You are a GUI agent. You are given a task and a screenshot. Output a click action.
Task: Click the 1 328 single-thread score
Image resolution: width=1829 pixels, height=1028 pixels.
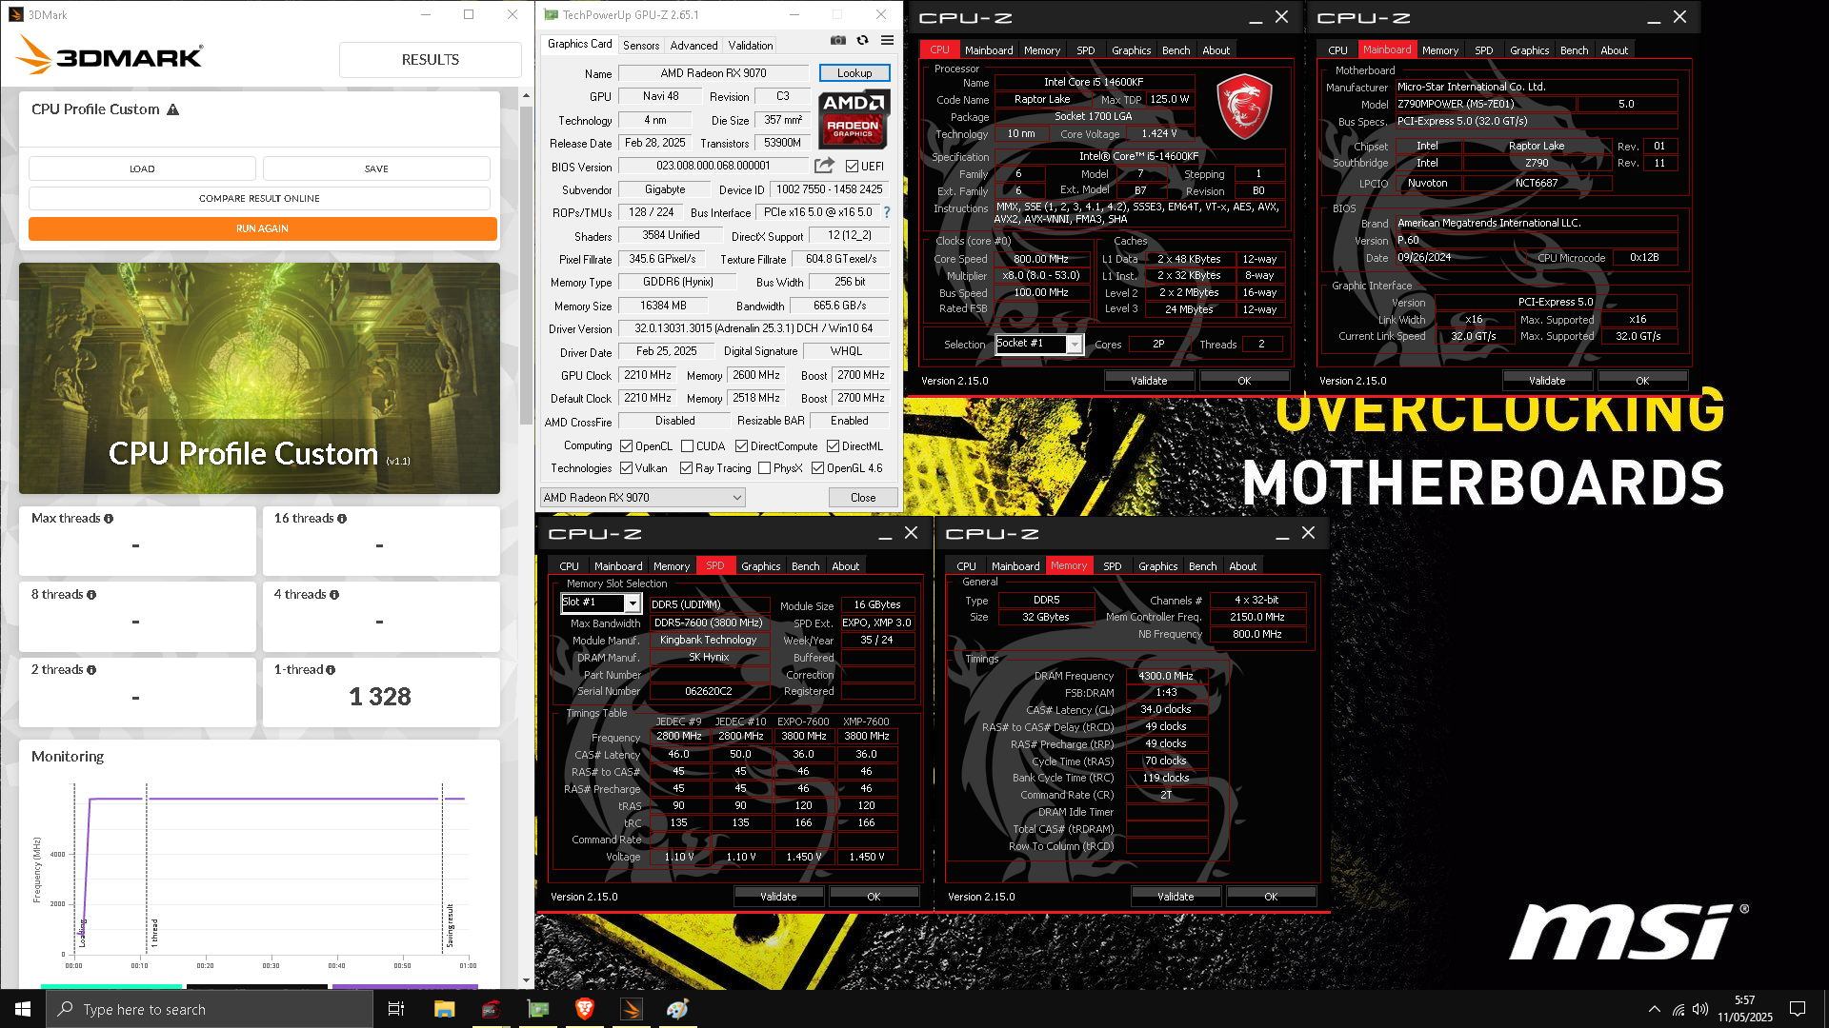click(380, 698)
